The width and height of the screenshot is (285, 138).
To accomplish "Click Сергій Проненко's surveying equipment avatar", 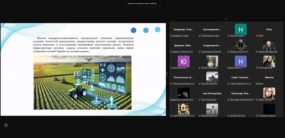I will [x=183, y=109].
